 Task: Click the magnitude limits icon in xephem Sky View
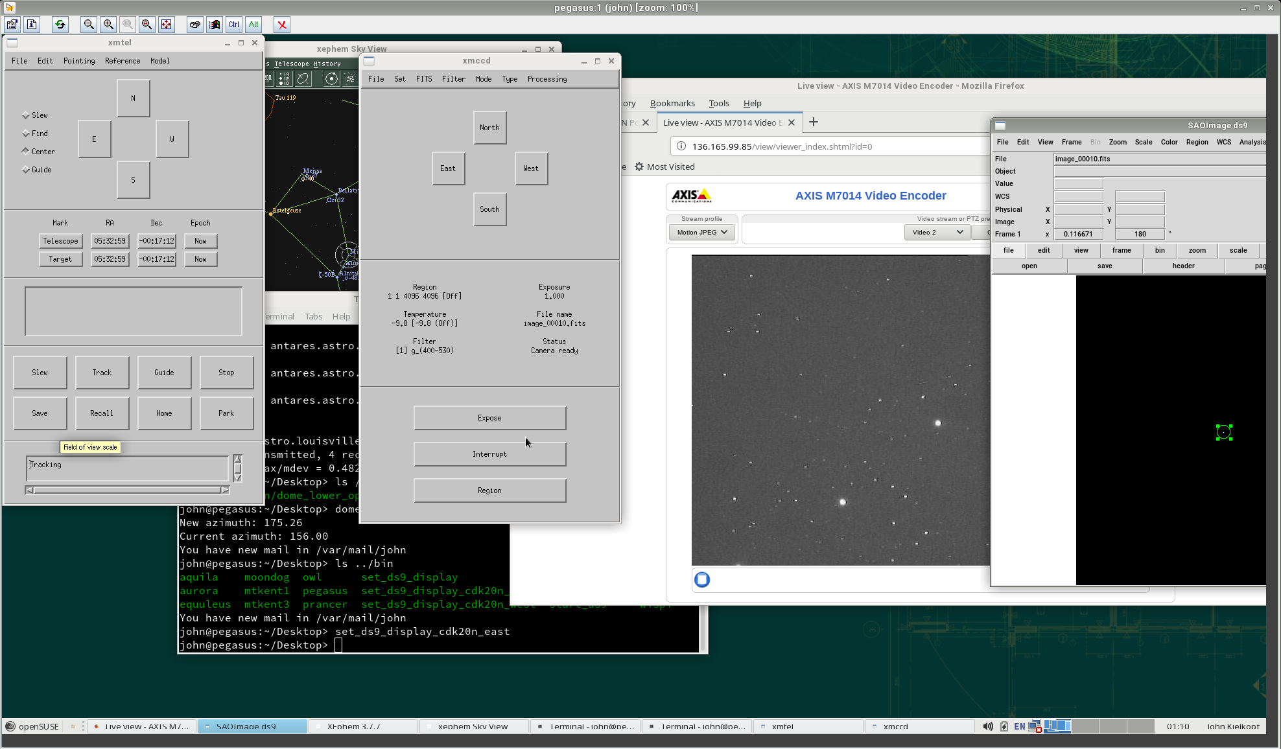[284, 79]
